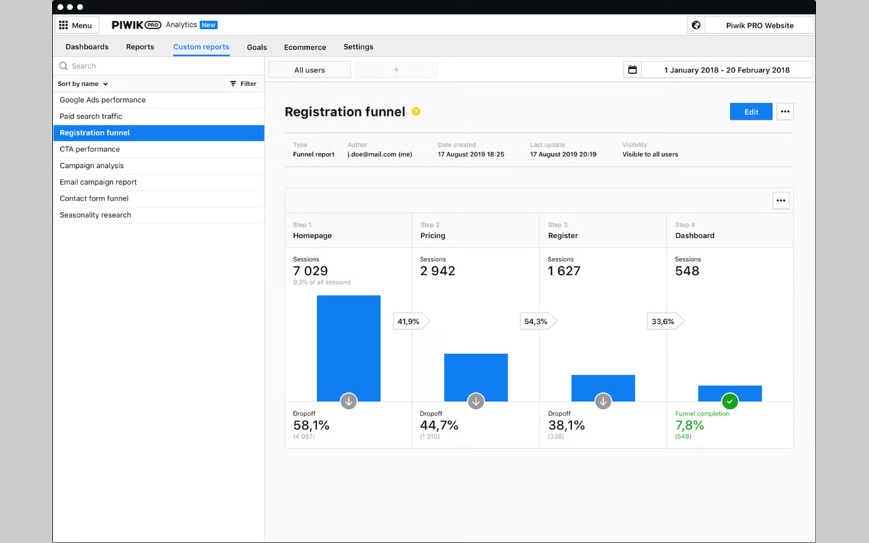Viewport: 869px width, 543px height.
Task: Open the funnel chart three-dot options menu
Action: pyautogui.click(x=781, y=201)
